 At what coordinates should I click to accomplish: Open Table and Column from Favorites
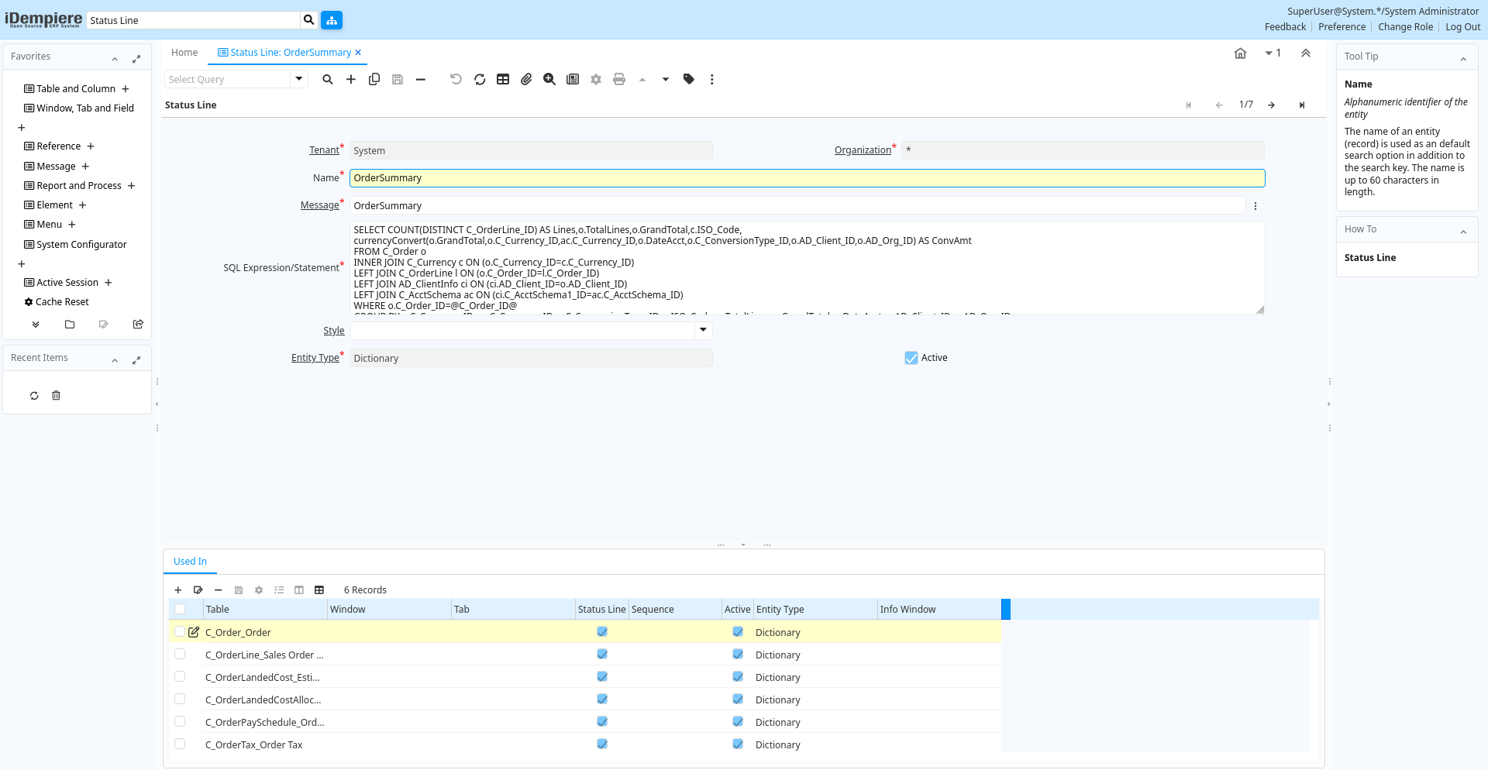(75, 89)
